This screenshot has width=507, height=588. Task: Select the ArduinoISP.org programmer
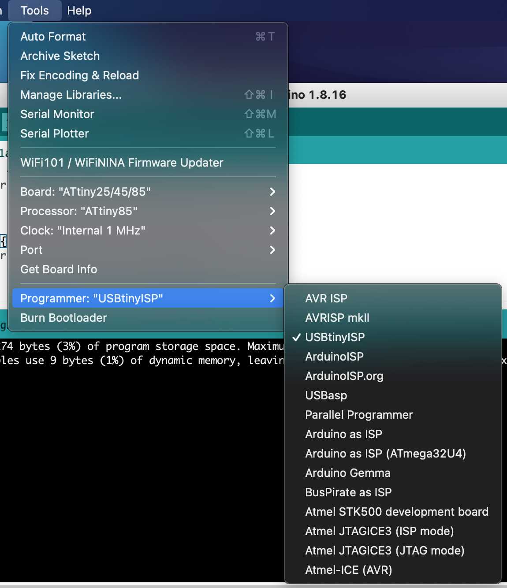393,376
